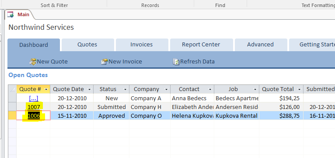The height and width of the screenshot is (158, 335).
Task: Click the 16-11-201 submitted date cell
Action: click(319, 116)
